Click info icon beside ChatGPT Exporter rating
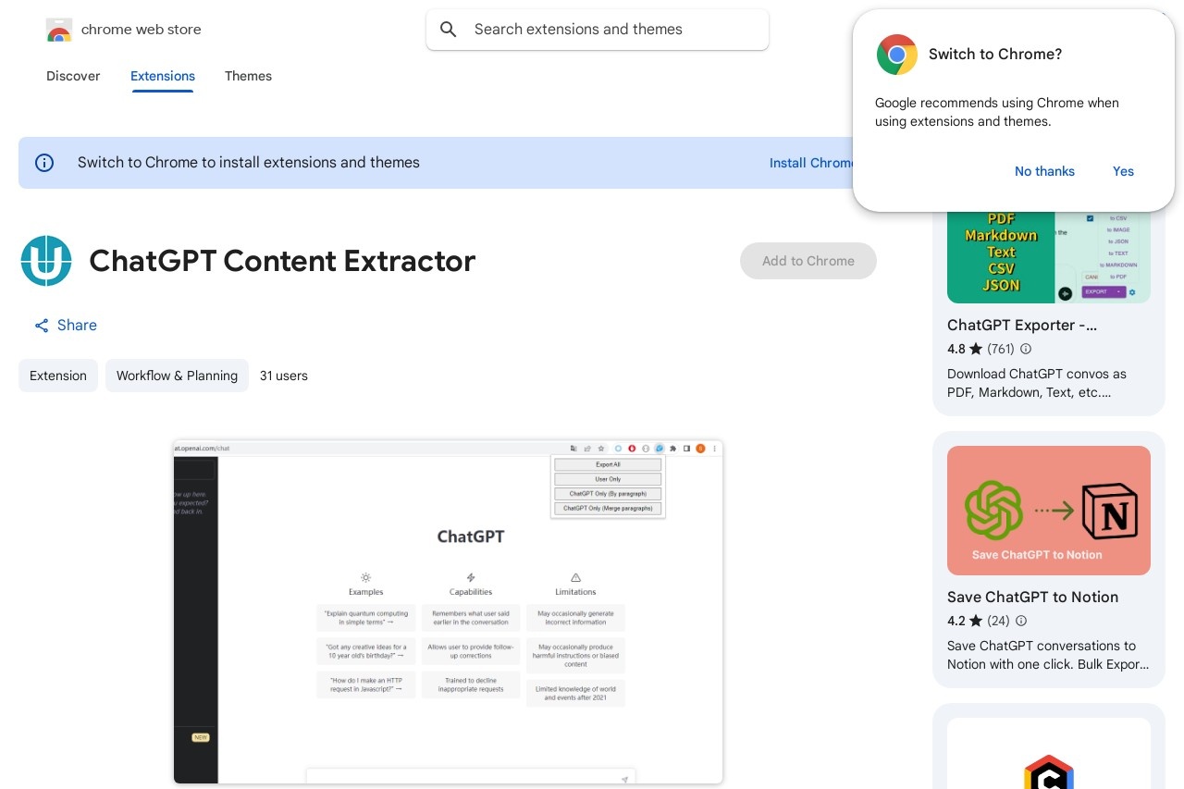This screenshot has height=789, width=1184. 1026,349
